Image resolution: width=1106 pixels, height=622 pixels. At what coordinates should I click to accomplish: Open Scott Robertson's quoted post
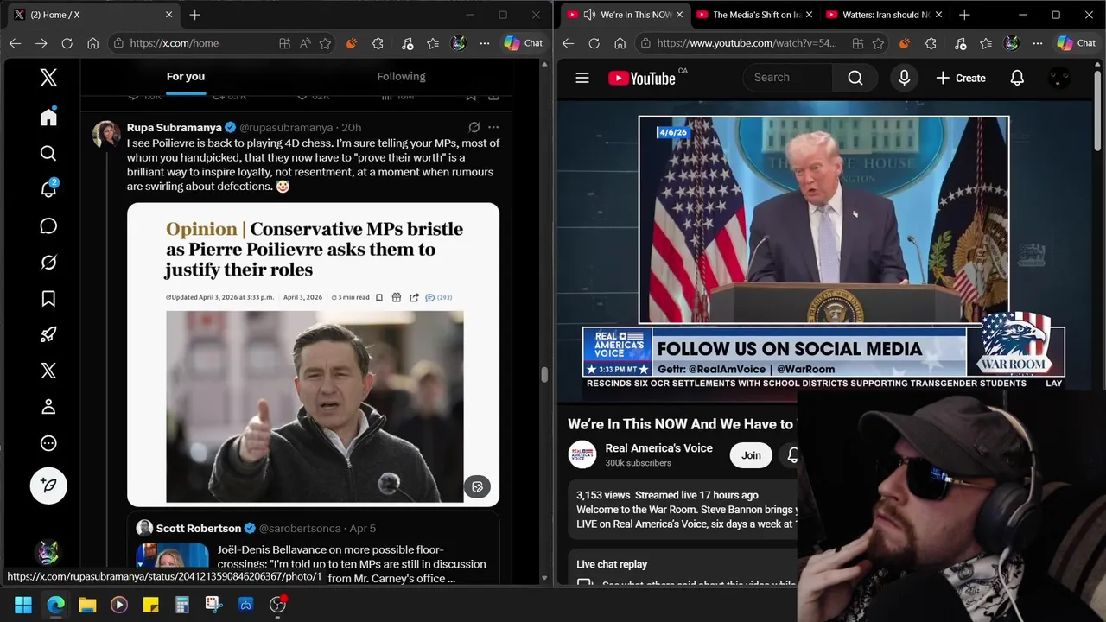click(313, 548)
